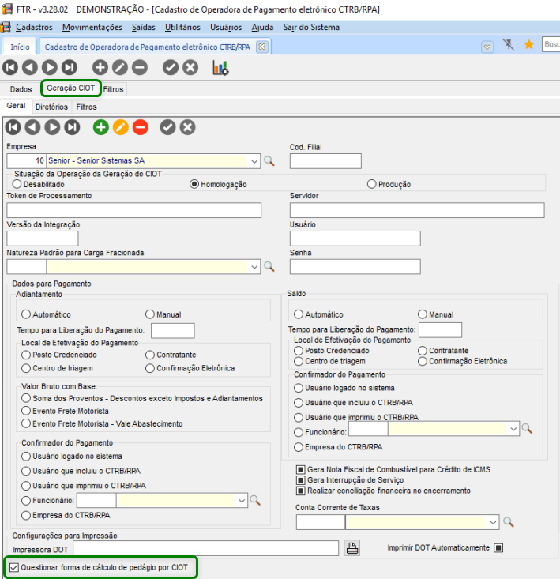
Task: Cancel with gray X in top toolbar
Action: coord(190,68)
